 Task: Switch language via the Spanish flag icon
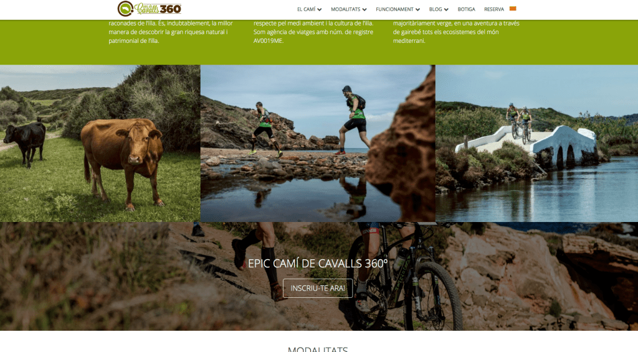pos(513,9)
